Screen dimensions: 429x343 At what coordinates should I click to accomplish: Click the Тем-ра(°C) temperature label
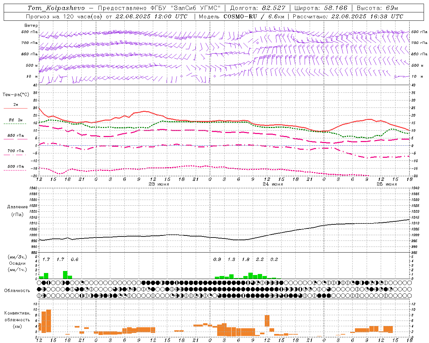click(16, 95)
